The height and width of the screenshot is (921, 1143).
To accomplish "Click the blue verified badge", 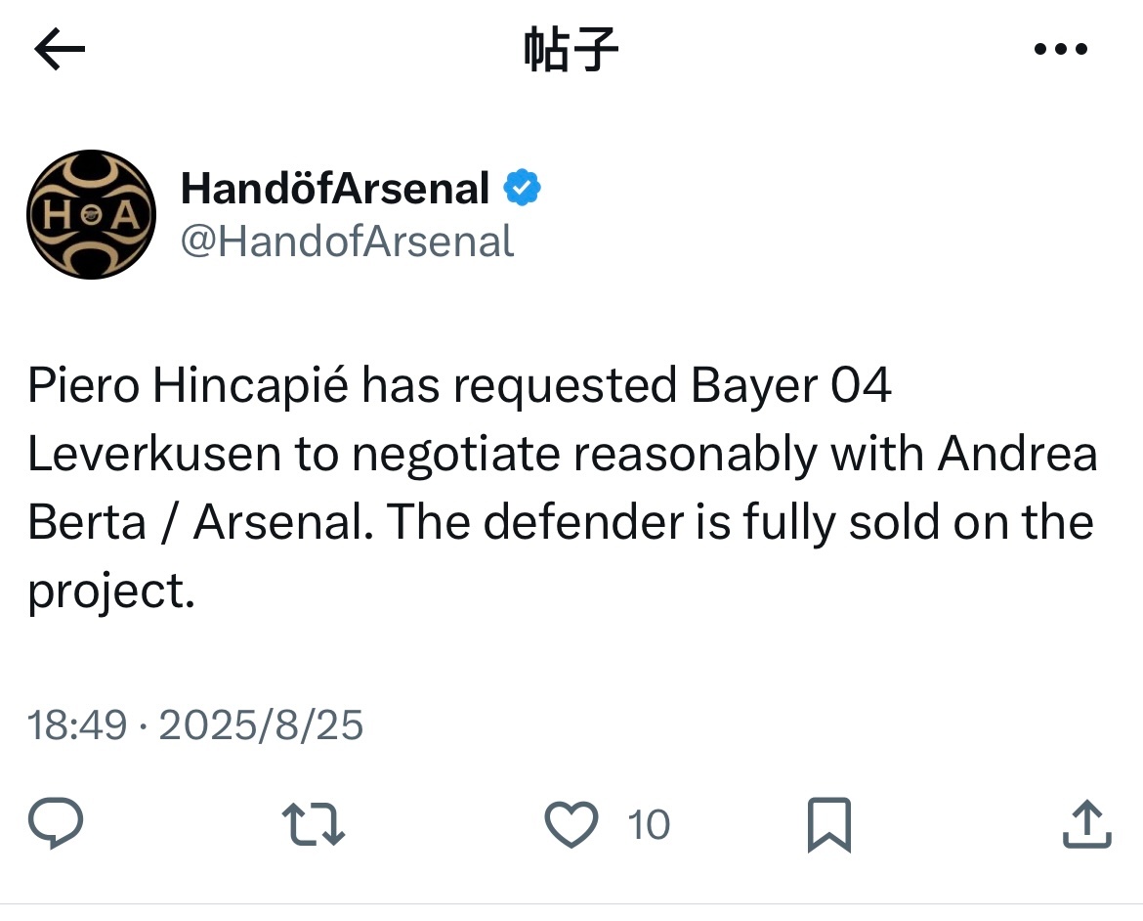I will 522,188.
